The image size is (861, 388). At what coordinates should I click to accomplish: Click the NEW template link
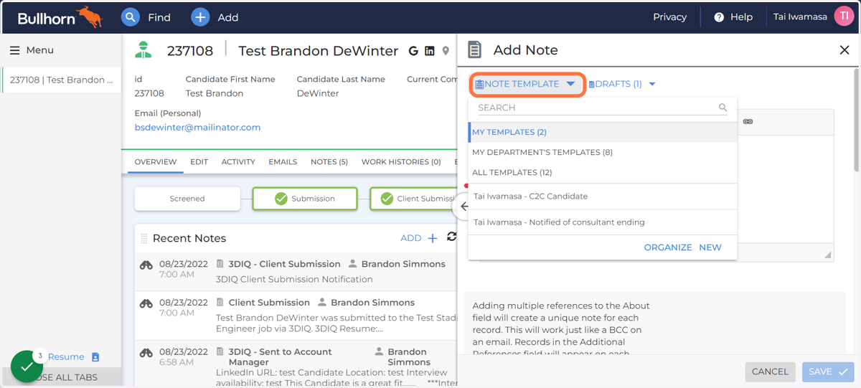(710, 247)
